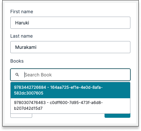Focus the Last name input field
The width and height of the screenshot is (141, 131).
70,47
